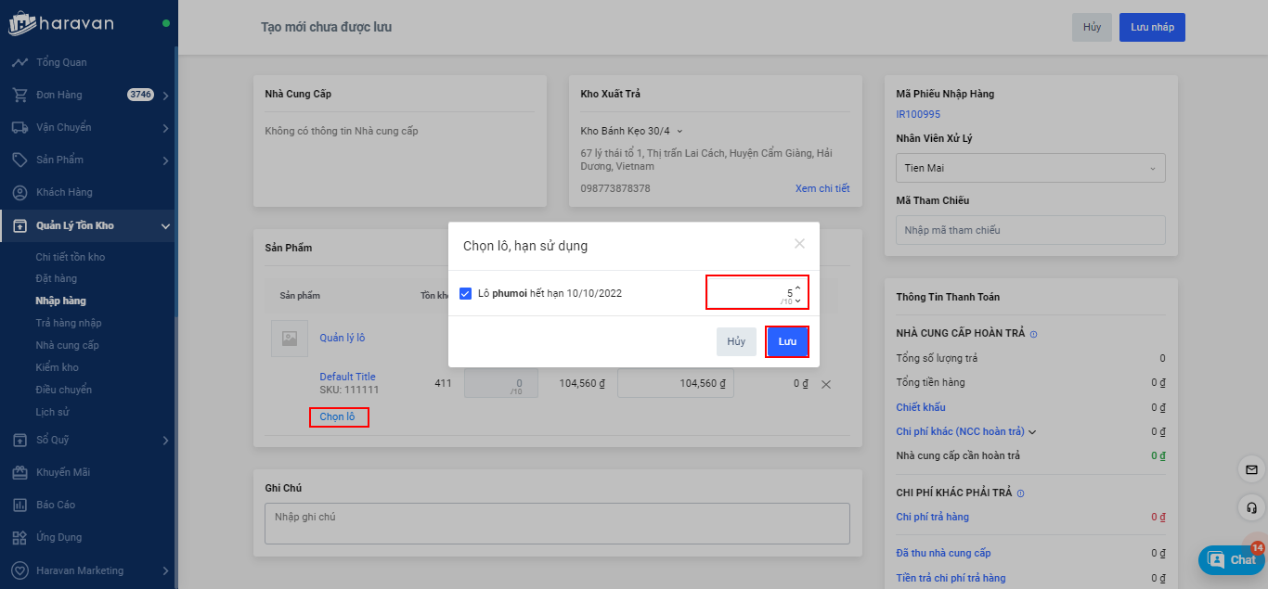Image resolution: width=1268 pixels, height=589 pixels.
Task: Remove product row with X icon
Action: pos(826,384)
